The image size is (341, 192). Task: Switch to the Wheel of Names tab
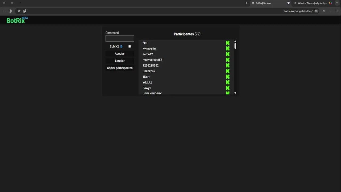pyautogui.click(x=313, y=3)
